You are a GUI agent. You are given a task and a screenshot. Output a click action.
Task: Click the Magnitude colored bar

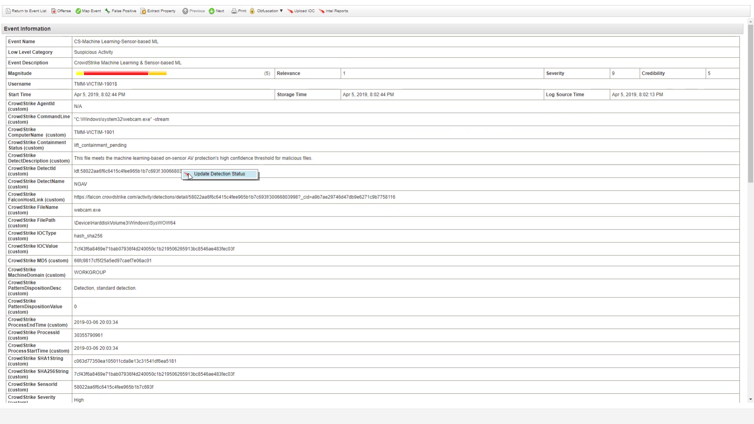[x=121, y=73]
